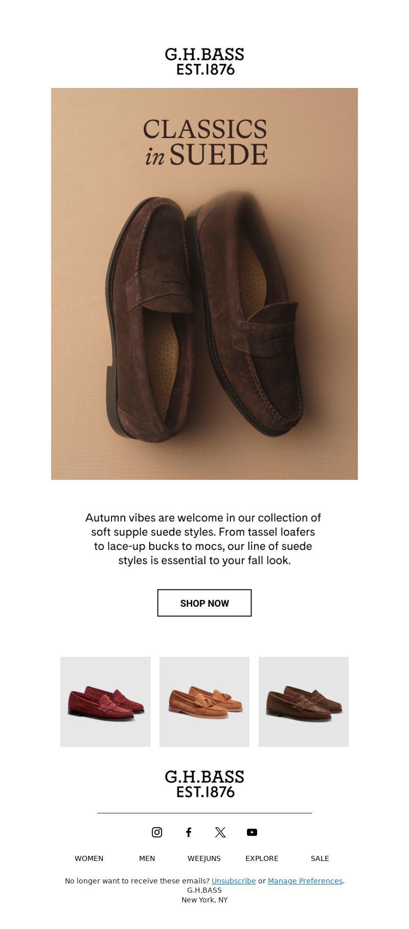Open the Instagram social icon

[x=157, y=832]
